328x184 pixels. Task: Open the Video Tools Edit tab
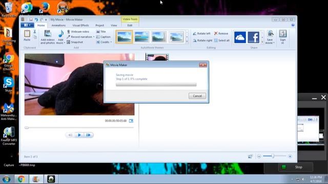(x=130, y=25)
